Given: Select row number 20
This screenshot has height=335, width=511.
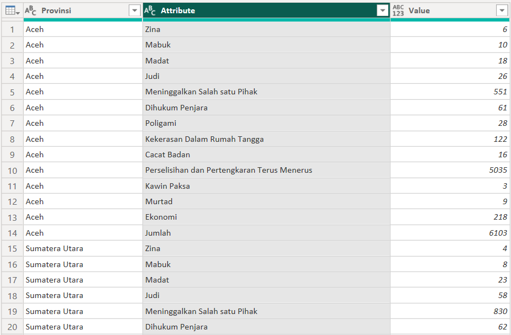Looking at the screenshot, I should pyautogui.click(x=12, y=327).
